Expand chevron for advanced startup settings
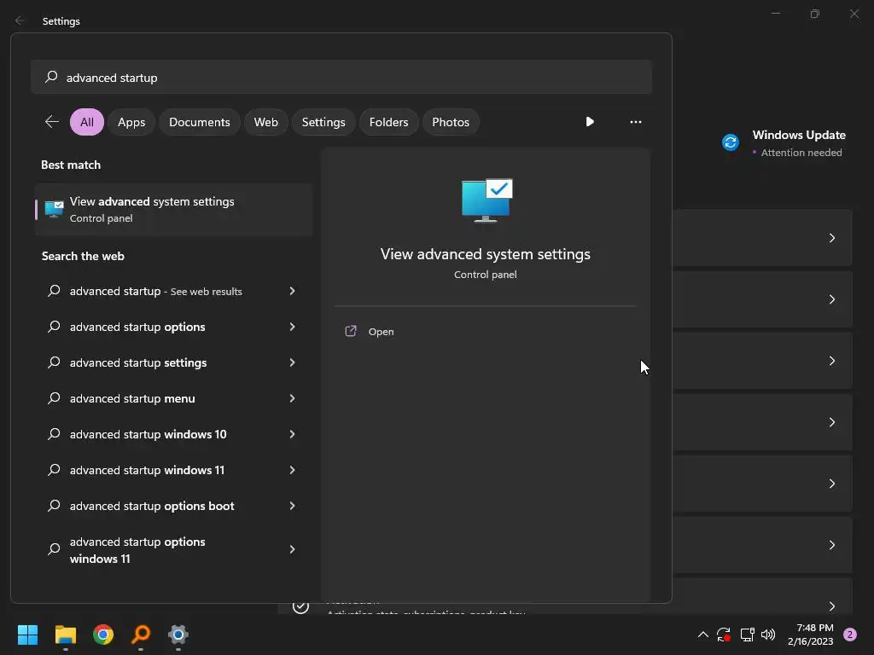 coord(292,362)
